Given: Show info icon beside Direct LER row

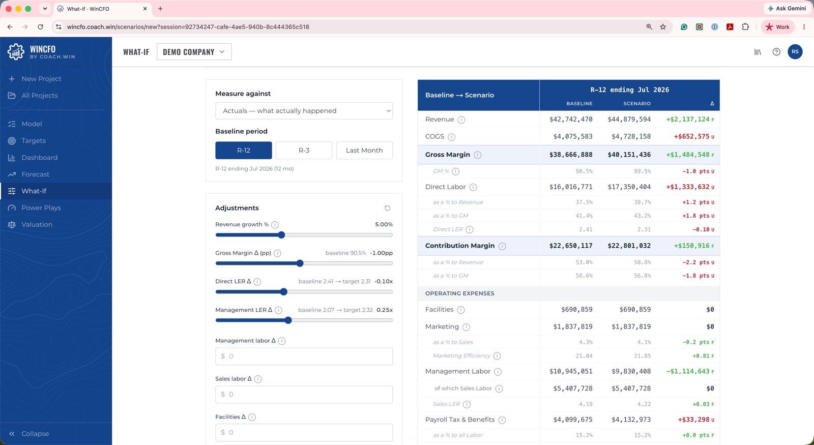Looking at the screenshot, I should (x=470, y=230).
